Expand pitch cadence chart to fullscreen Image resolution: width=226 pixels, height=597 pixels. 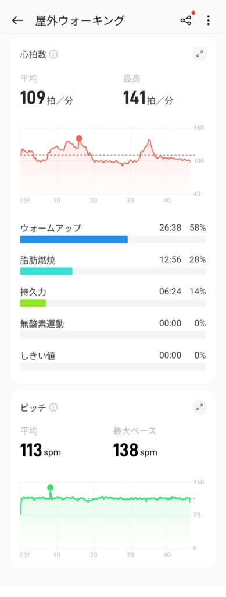(x=199, y=408)
